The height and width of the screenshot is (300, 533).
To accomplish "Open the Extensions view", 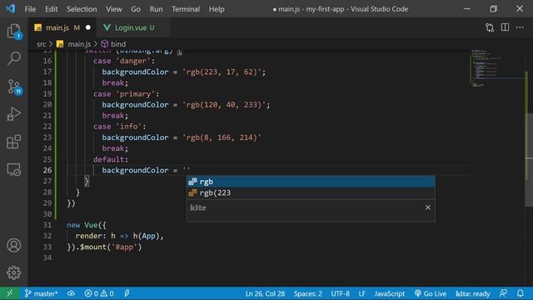I will [13, 142].
